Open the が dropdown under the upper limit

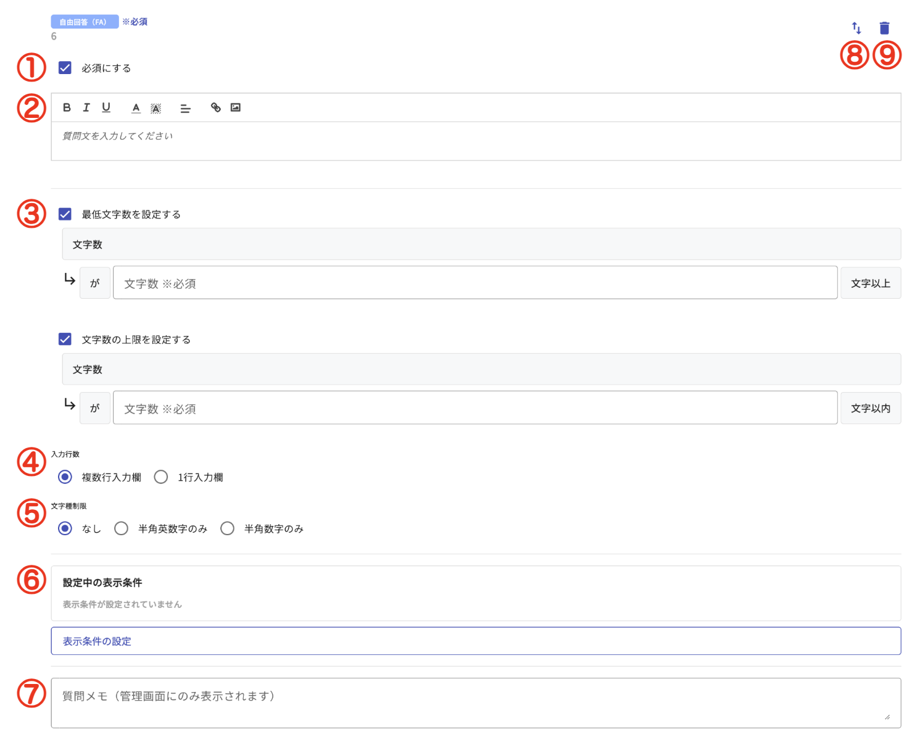click(x=94, y=407)
